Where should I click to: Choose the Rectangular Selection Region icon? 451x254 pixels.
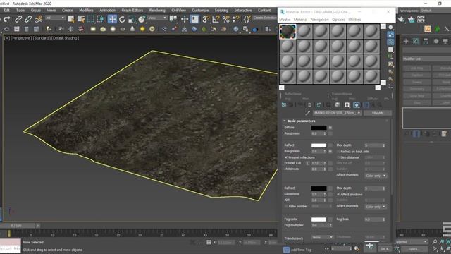click(x=91, y=19)
